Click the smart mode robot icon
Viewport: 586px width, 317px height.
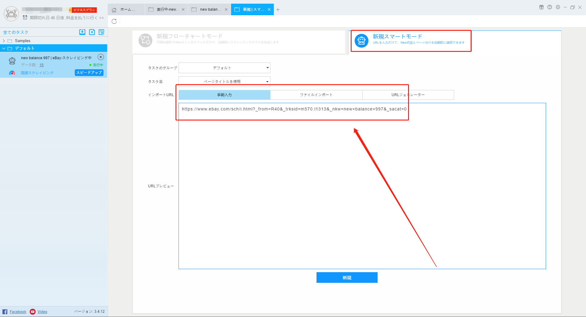pyautogui.click(x=361, y=41)
